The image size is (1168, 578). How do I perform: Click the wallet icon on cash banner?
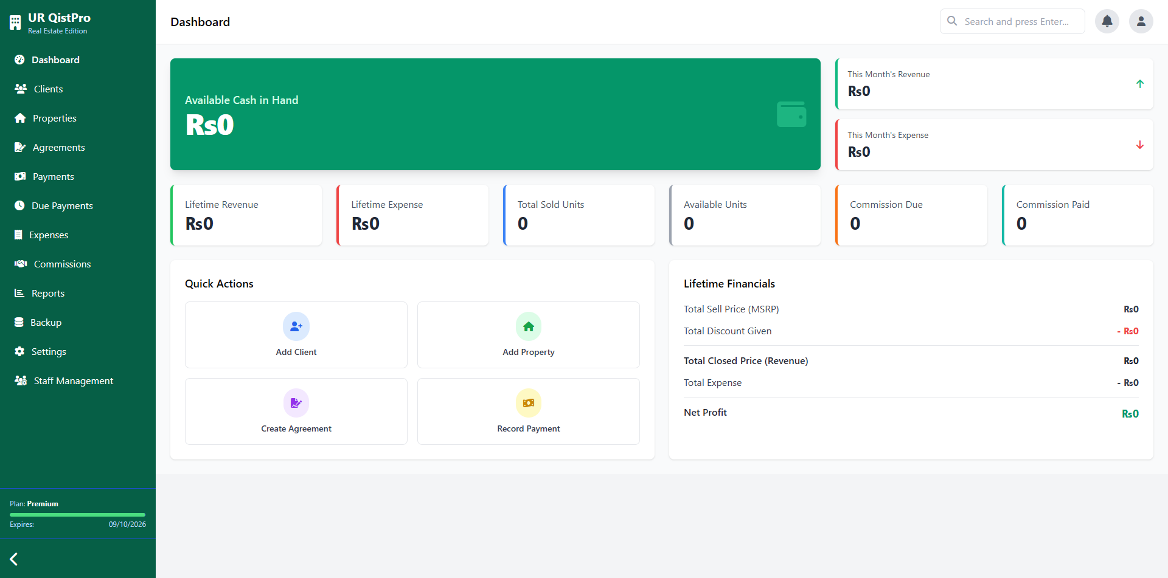791,114
